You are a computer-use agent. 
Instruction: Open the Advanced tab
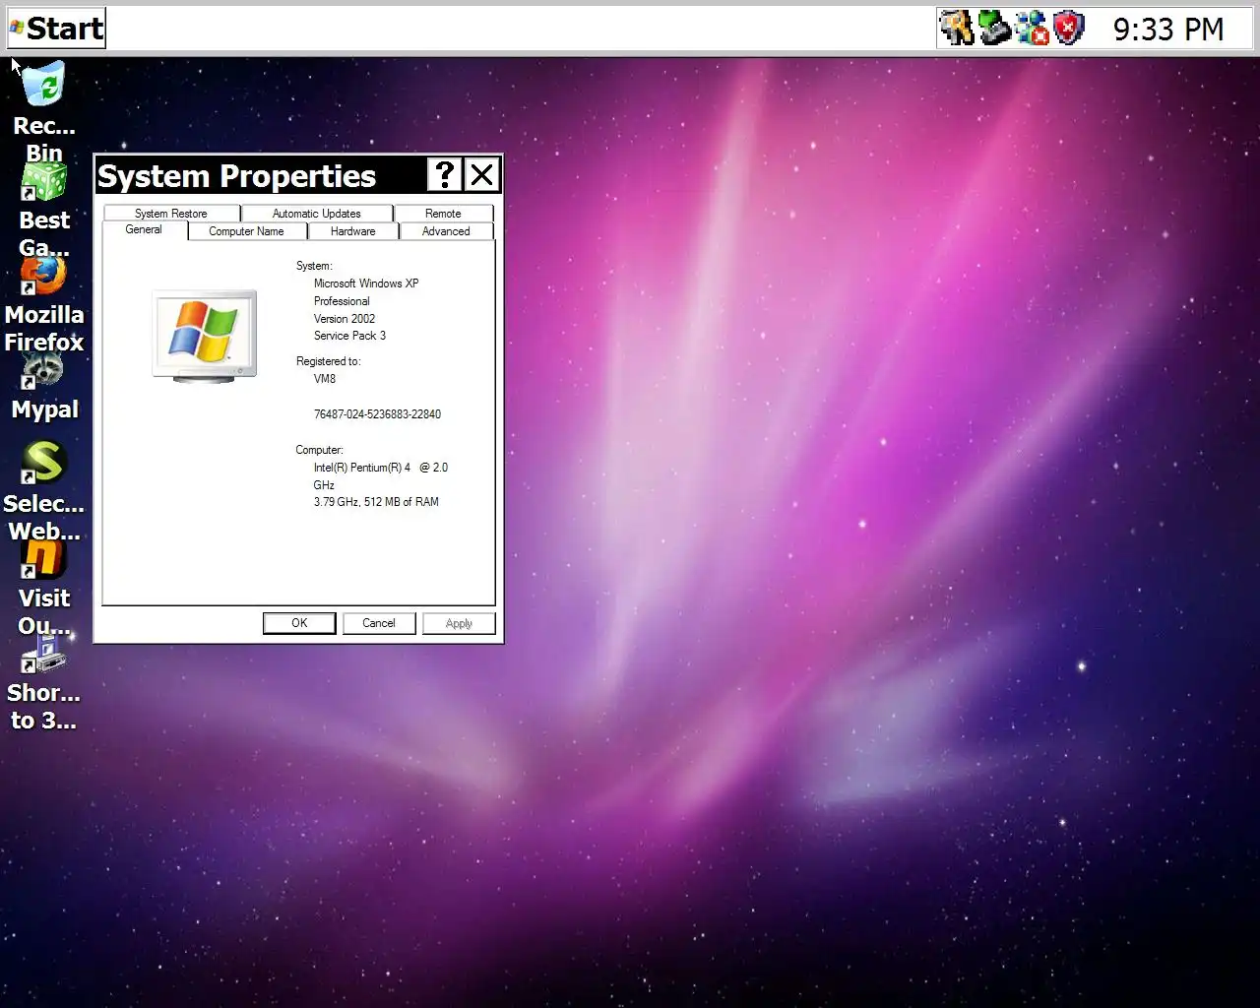click(446, 231)
